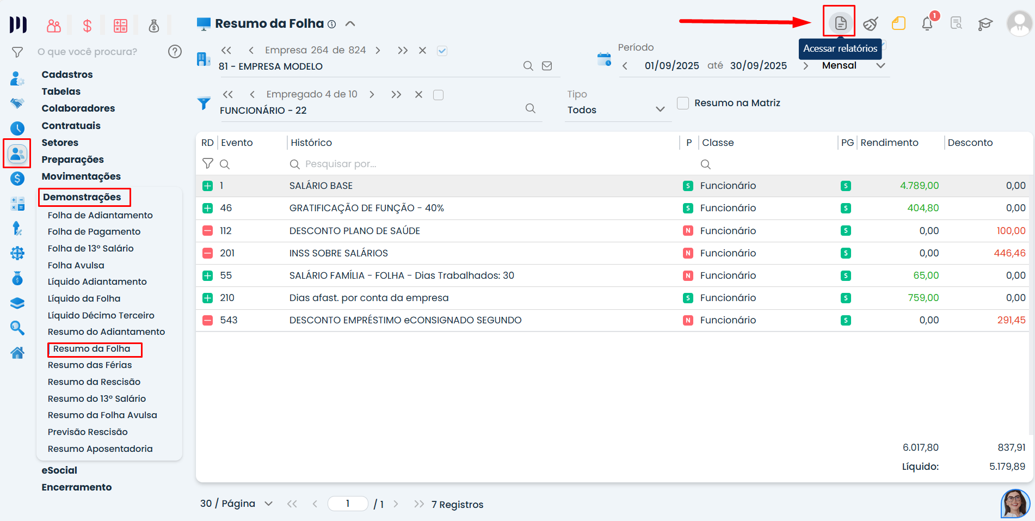
Task: Open the Tipo dropdown showing Todos
Action: [616, 109]
